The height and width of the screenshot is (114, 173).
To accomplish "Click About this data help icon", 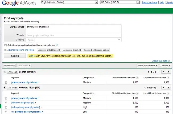I will (x=169, y=61).
